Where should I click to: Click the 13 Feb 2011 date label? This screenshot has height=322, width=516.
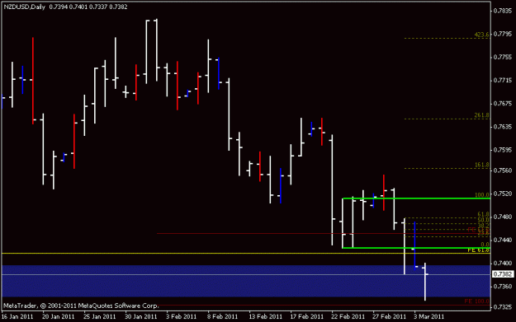coord(265,317)
